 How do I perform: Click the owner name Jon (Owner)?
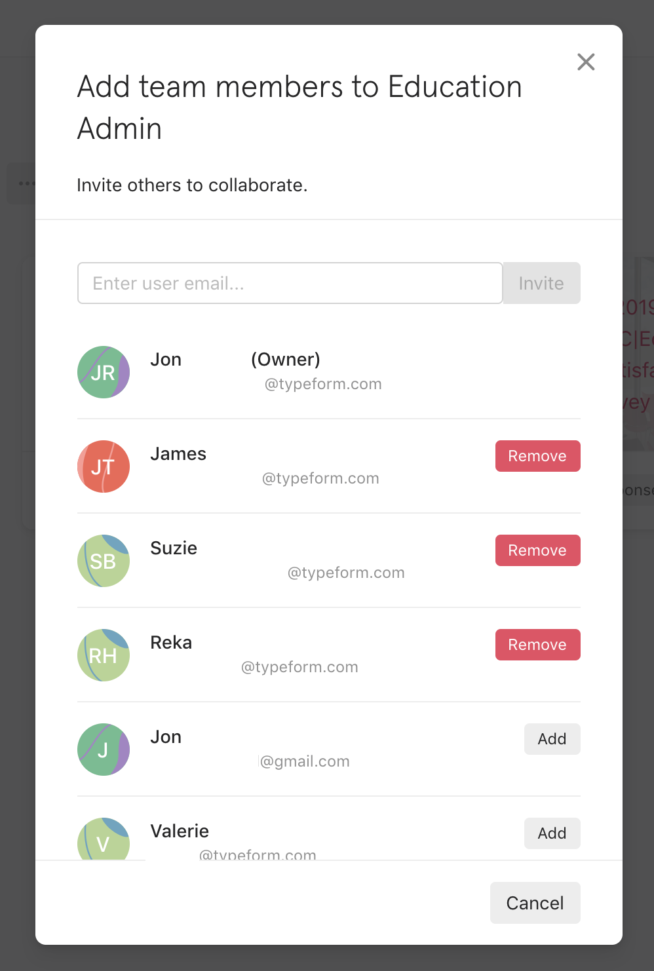point(235,359)
